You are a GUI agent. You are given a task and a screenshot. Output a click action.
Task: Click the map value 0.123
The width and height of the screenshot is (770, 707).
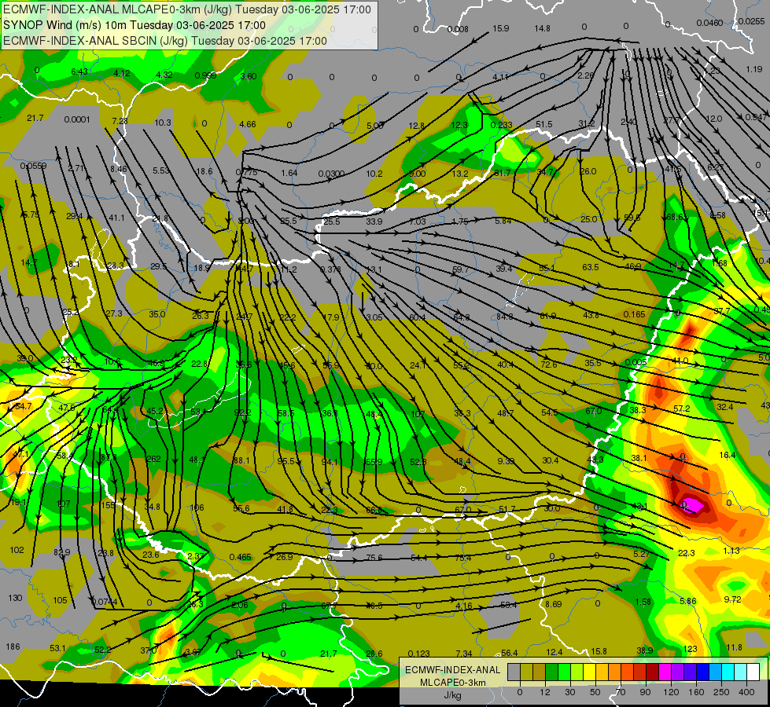419,653
